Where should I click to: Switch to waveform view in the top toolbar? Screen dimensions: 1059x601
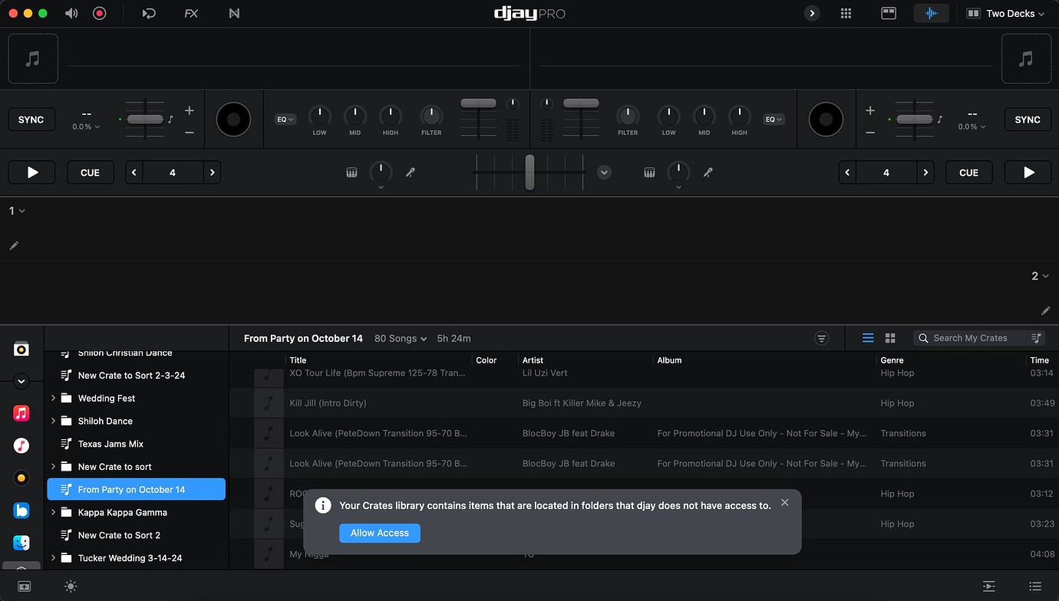click(x=931, y=13)
